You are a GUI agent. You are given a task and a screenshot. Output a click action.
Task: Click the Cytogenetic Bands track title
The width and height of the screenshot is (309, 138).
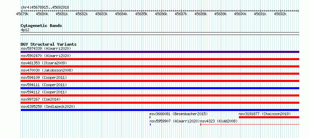41,26
